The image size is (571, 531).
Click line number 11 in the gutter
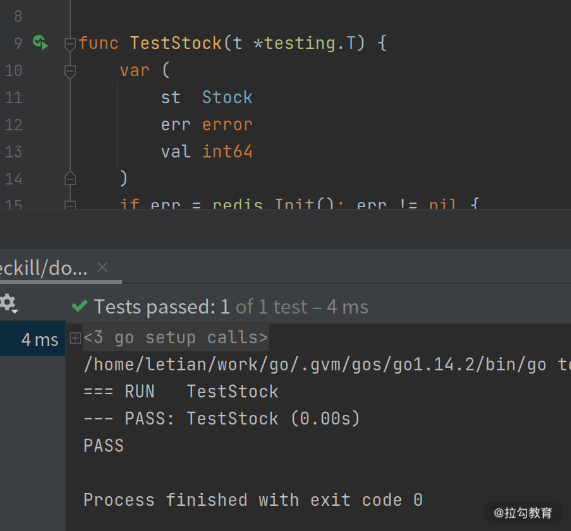(x=13, y=97)
